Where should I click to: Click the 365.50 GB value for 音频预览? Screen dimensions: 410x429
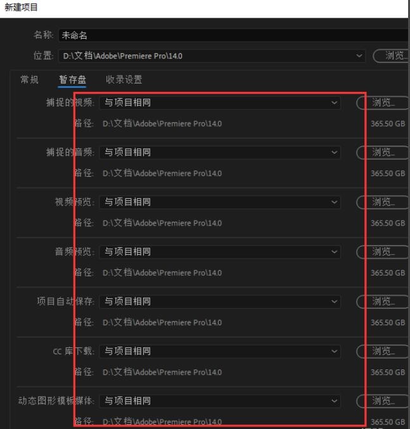click(388, 273)
